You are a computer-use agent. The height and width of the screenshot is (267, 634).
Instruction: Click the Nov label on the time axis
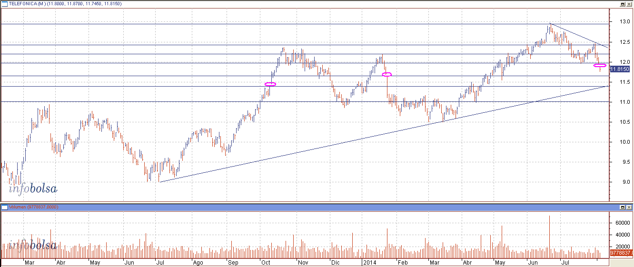[303, 262]
